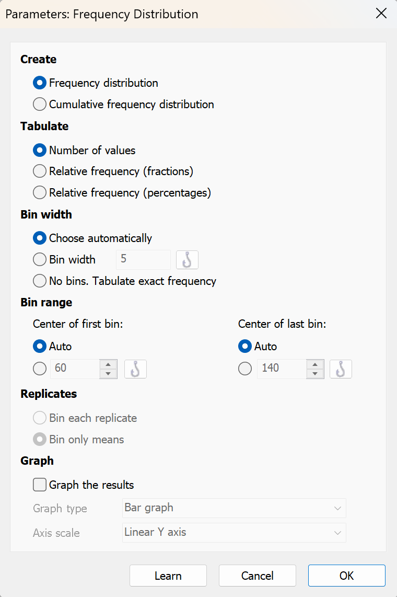Increase the first bin center value
The width and height of the screenshot is (397, 597).
(x=108, y=364)
